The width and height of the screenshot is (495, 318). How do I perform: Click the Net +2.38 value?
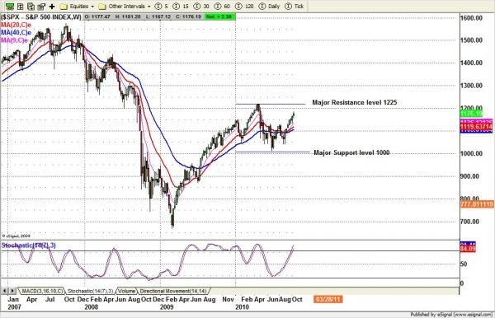[x=219, y=16]
